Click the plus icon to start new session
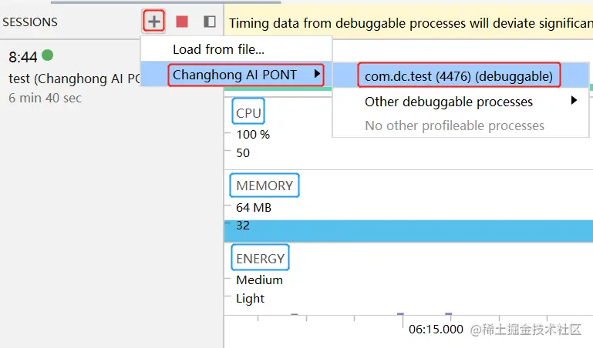The height and width of the screenshot is (348, 593). [x=154, y=22]
